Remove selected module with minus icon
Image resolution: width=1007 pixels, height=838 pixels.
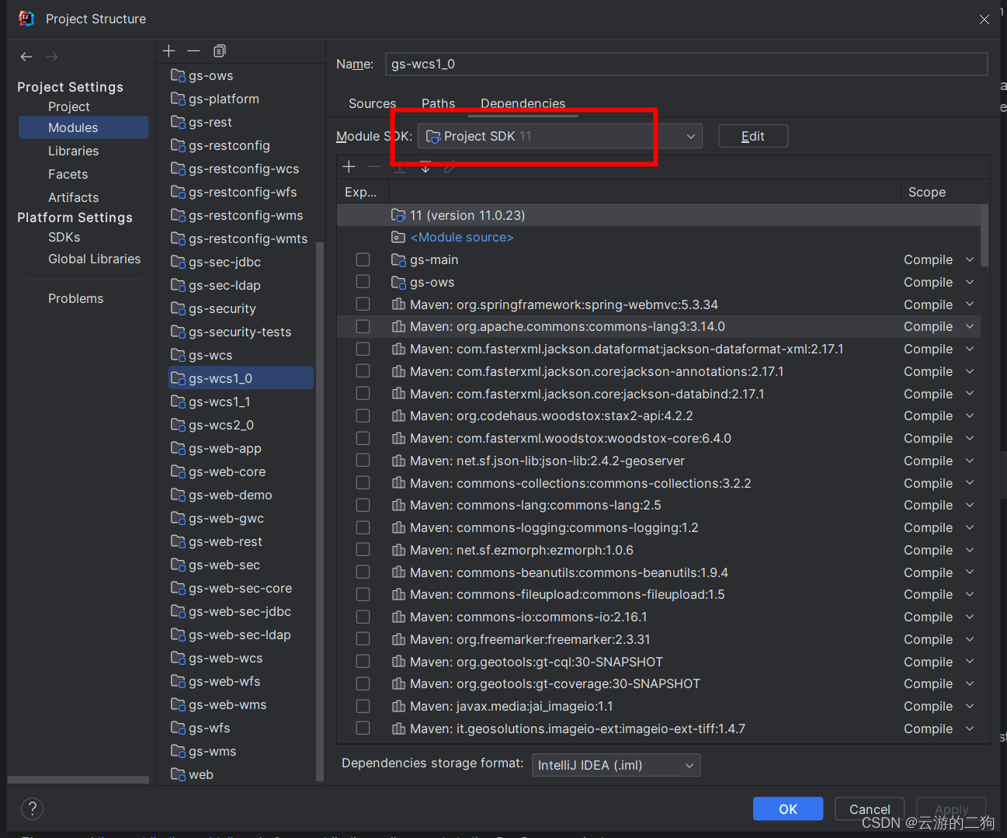(x=194, y=50)
